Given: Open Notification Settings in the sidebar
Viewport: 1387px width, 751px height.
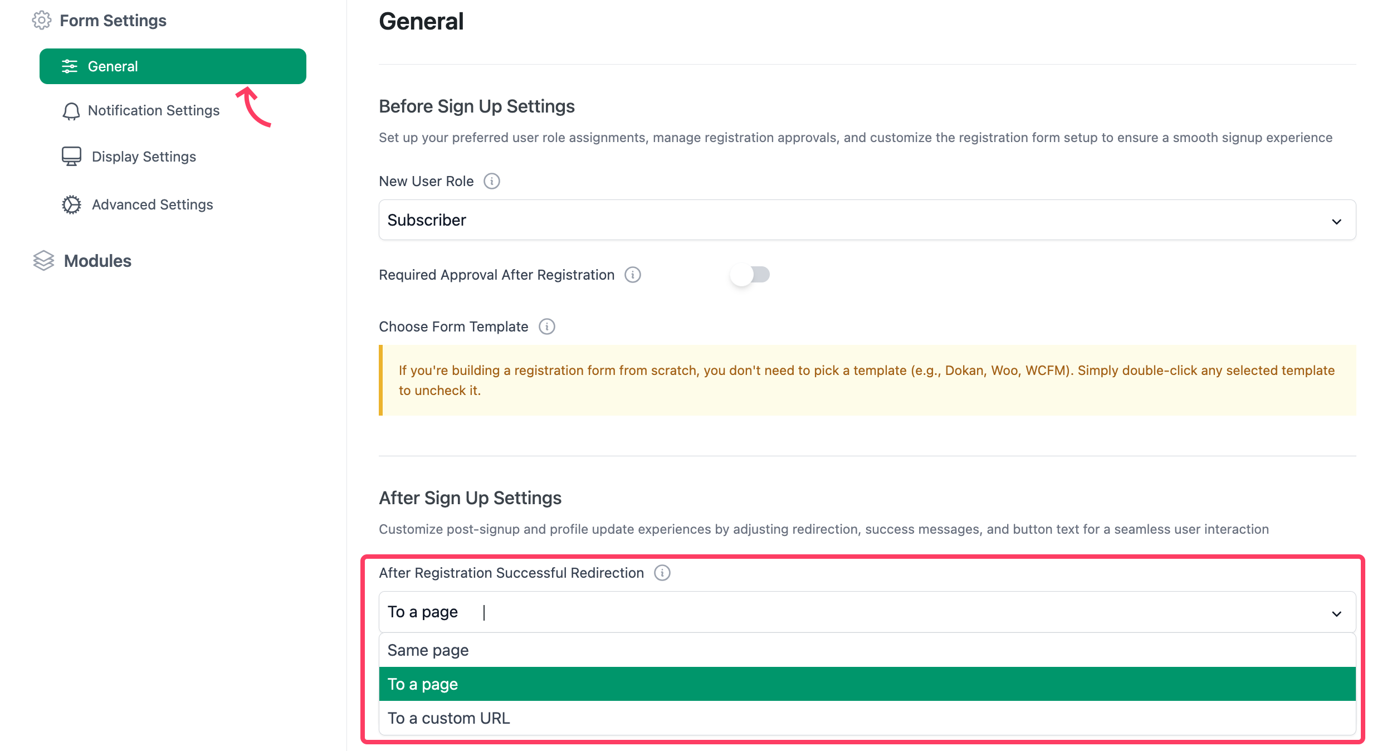Looking at the screenshot, I should click(154, 111).
